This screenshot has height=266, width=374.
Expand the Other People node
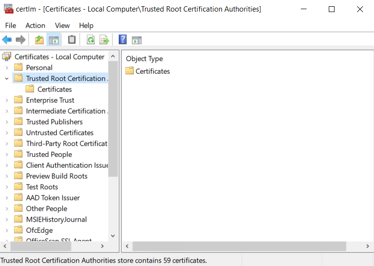[x=7, y=209]
